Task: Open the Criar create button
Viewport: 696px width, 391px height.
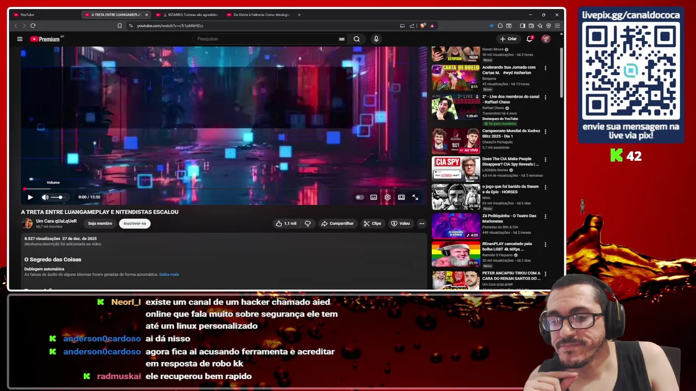Action: pos(508,39)
